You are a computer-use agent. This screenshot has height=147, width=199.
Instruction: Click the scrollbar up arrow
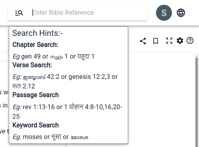(x=197, y=56)
